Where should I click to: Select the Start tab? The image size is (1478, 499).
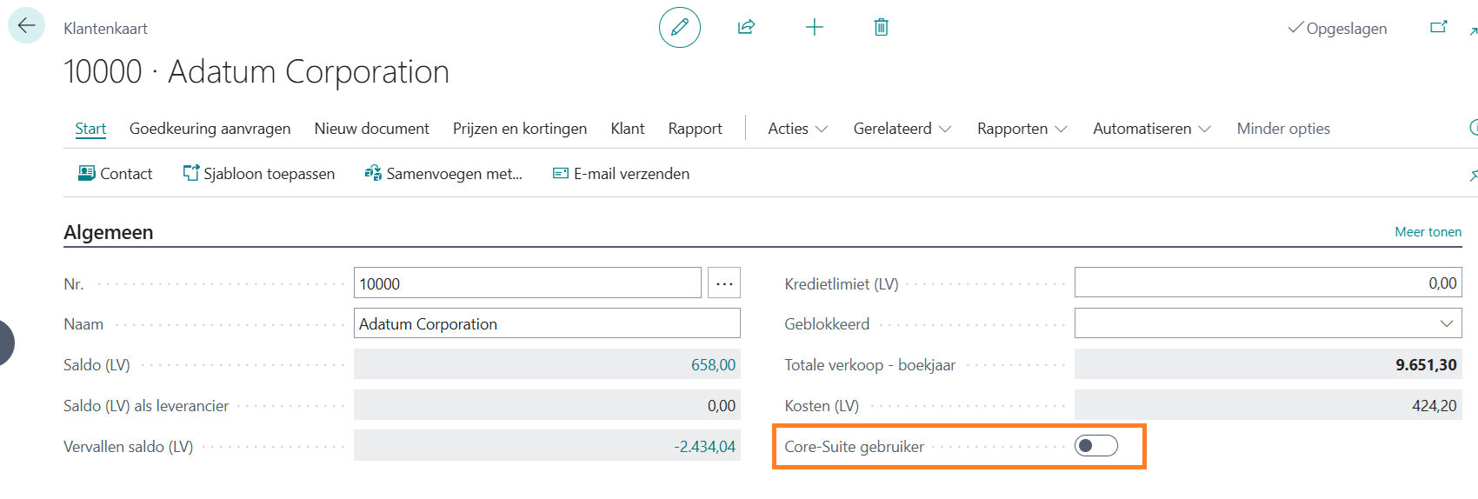tap(90, 129)
